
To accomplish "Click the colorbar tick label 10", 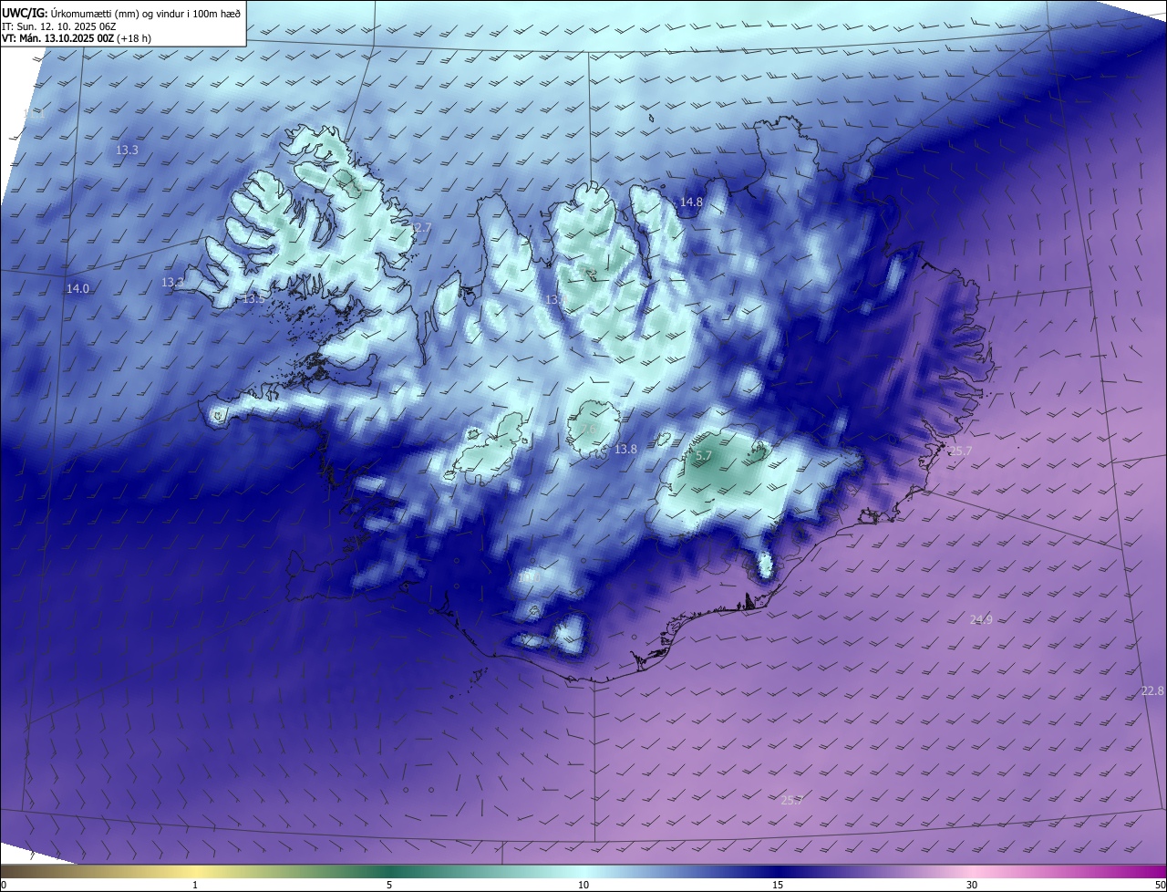I will pyautogui.click(x=583, y=885).
